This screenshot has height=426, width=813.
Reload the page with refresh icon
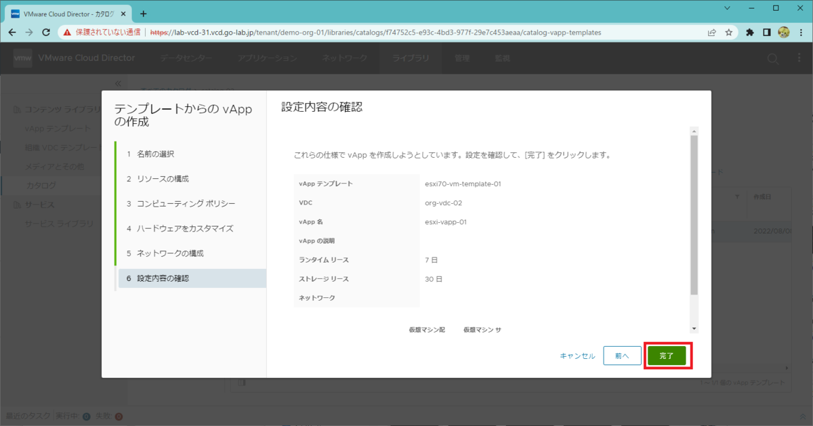pos(46,32)
